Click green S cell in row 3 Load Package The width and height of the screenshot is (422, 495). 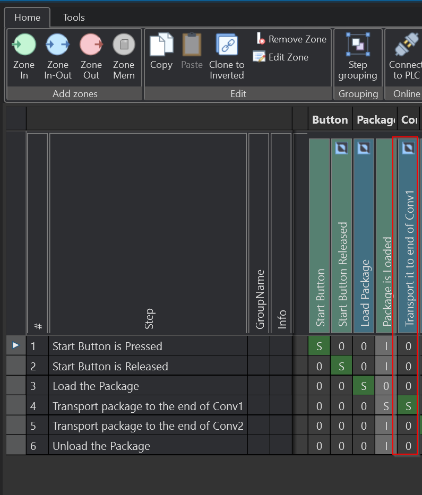[x=364, y=386]
